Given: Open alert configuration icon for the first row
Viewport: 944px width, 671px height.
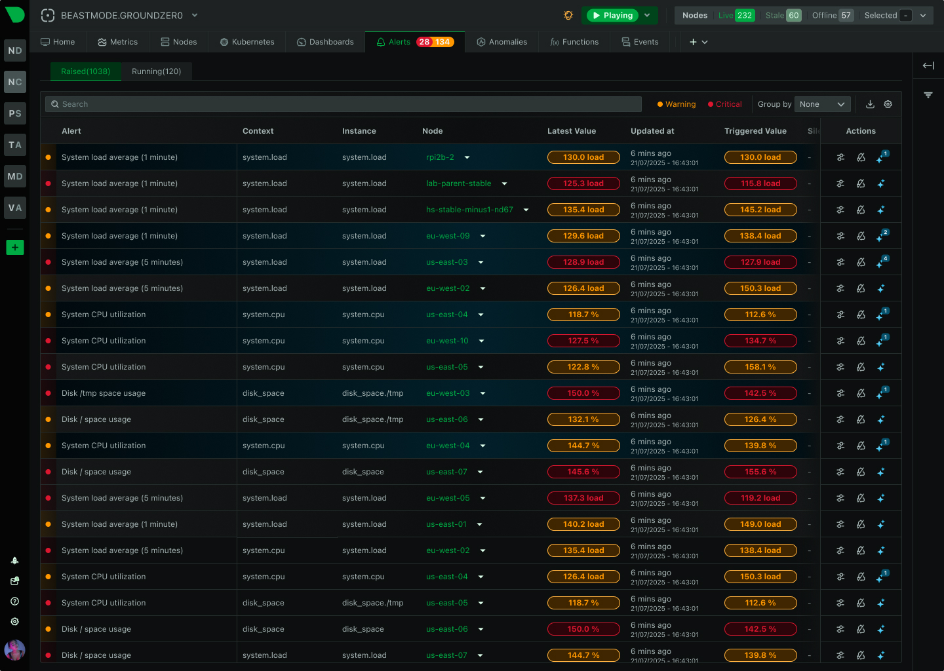Looking at the screenshot, I should point(840,157).
